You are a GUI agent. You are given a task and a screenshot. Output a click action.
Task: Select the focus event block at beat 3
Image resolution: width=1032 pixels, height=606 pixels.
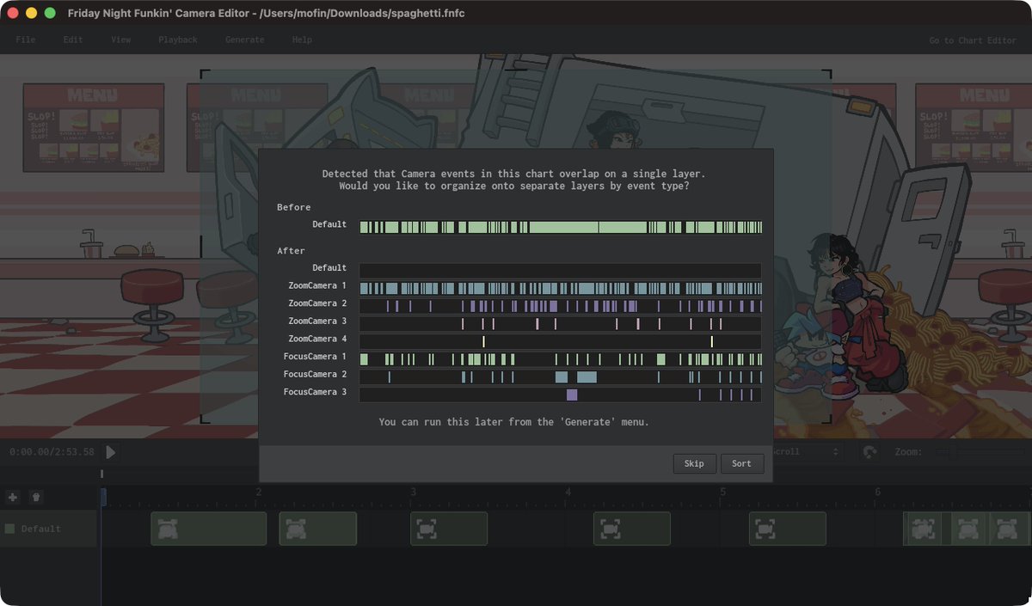click(449, 529)
